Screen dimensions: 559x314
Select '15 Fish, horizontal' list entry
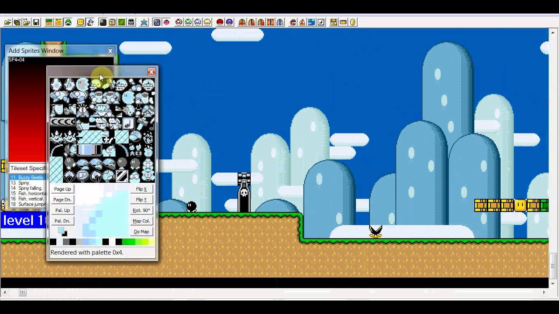pyautogui.click(x=28, y=193)
